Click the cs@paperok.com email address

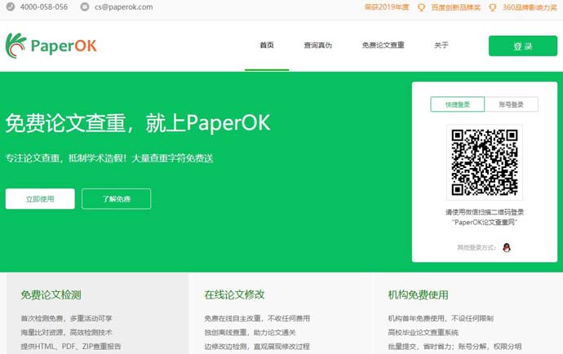pos(123,7)
